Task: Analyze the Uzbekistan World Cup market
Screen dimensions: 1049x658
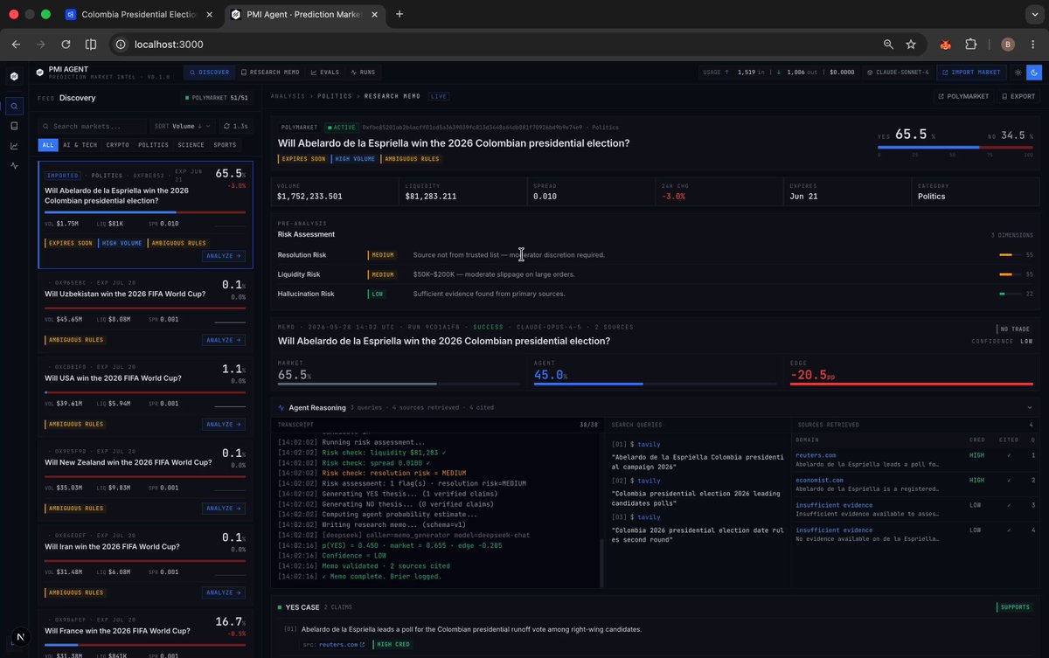Action: point(225,340)
